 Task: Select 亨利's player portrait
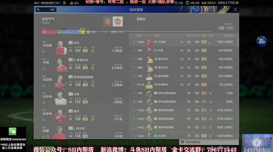point(61,48)
